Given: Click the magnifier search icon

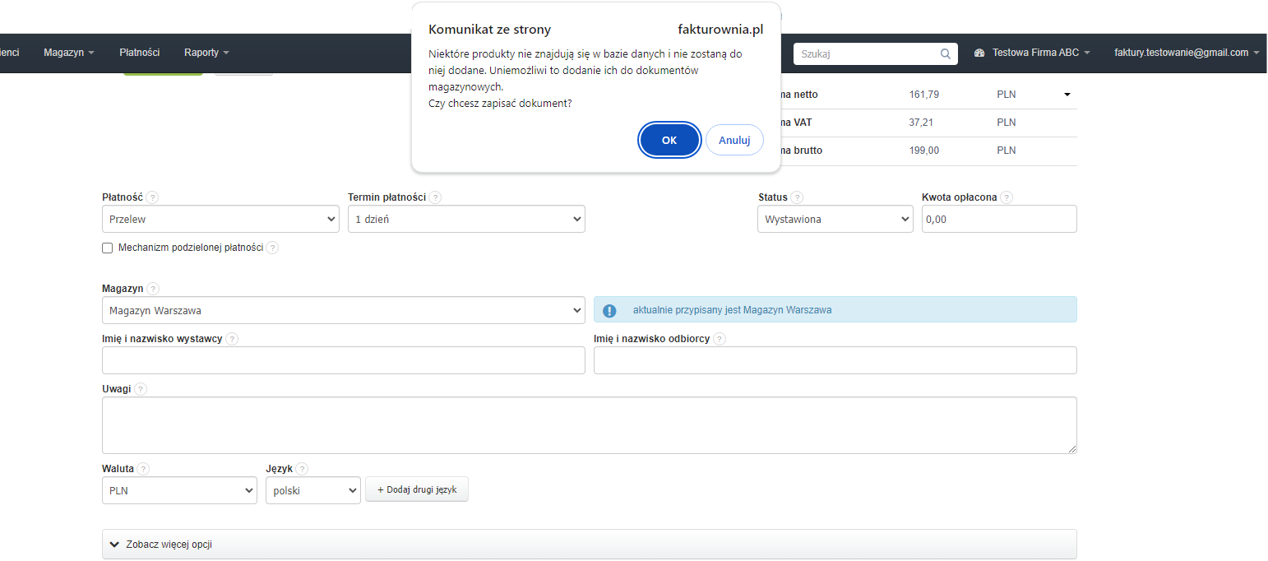Looking at the screenshot, I should pos(946,53).
